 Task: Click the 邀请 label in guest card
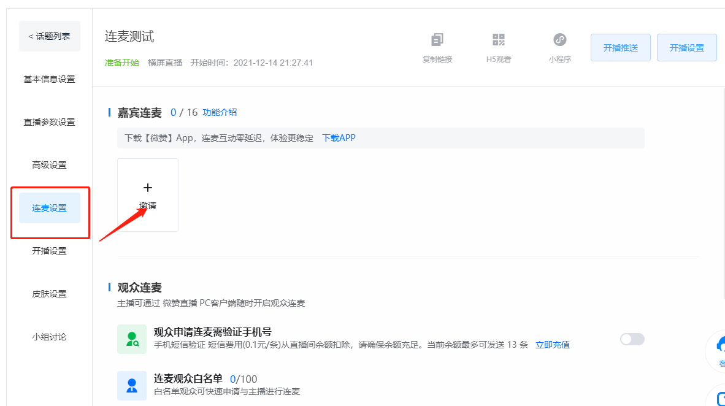(147, 205)
